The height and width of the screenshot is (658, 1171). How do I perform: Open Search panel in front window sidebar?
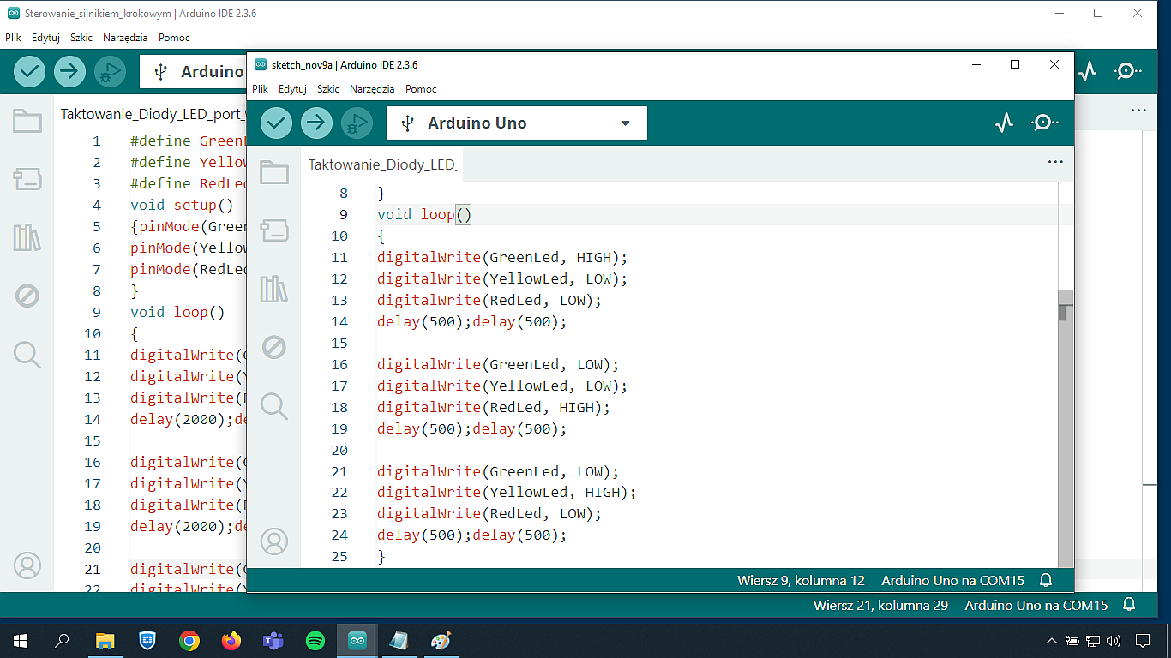(274, 405)
